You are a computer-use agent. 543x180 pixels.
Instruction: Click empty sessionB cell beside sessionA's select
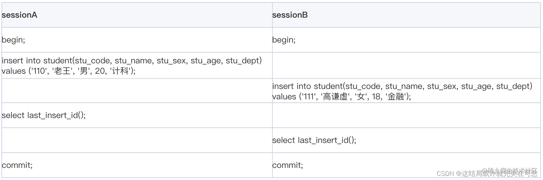(x=407, y=115)
